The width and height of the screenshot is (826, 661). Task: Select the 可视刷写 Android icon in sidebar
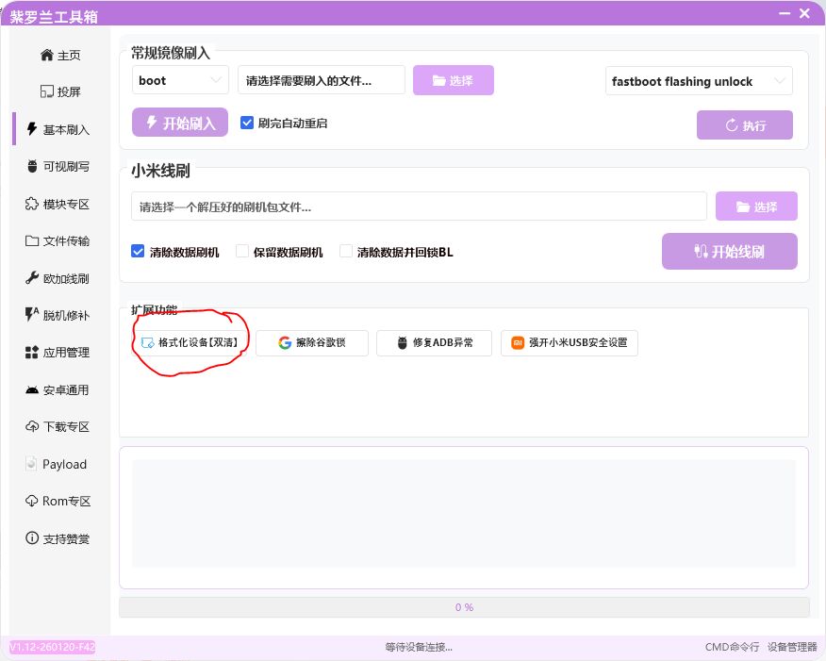point(33,167)
